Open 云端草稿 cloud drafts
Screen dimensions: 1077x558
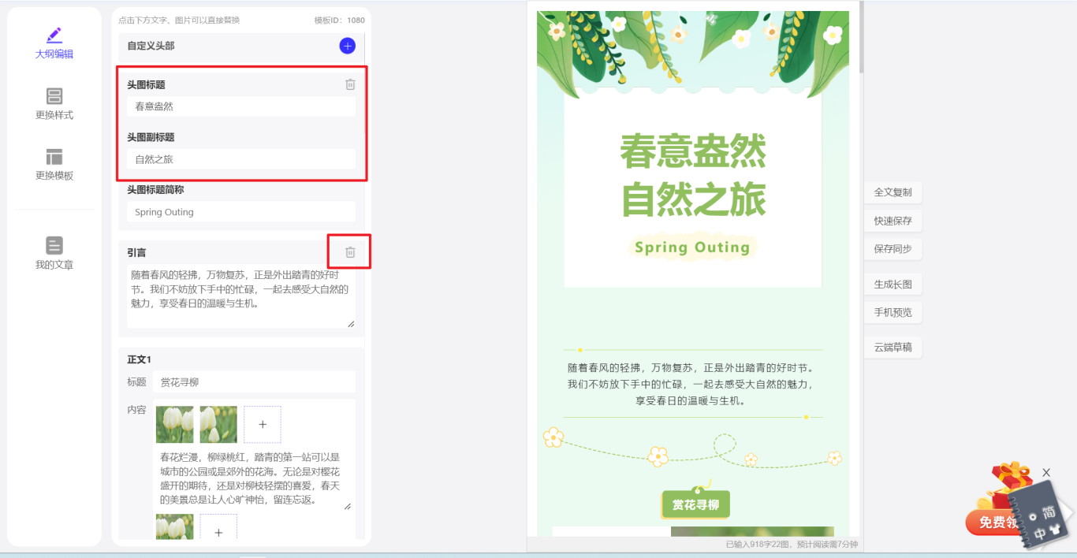click(893, 348)
